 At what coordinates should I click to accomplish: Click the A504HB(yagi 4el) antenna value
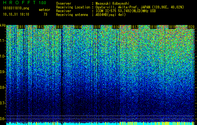click(x=111, y=15)
